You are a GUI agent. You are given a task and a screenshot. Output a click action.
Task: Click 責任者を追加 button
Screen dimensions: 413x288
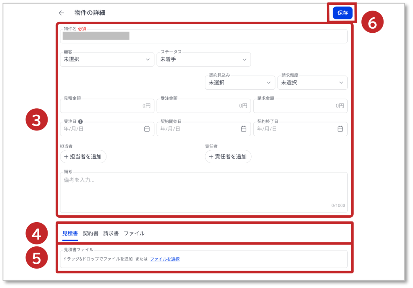(x=228, y=157)
